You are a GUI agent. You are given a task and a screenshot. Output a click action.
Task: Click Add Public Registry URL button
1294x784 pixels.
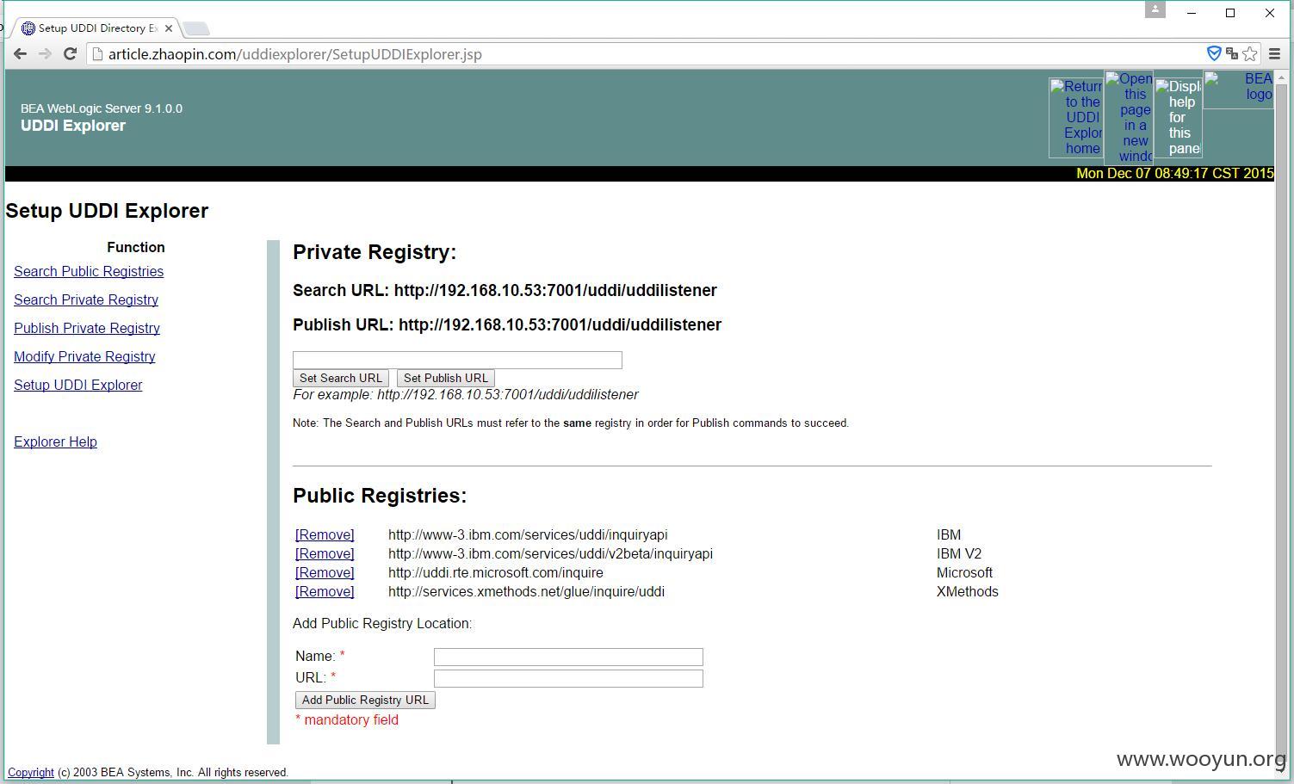point(365,701)
